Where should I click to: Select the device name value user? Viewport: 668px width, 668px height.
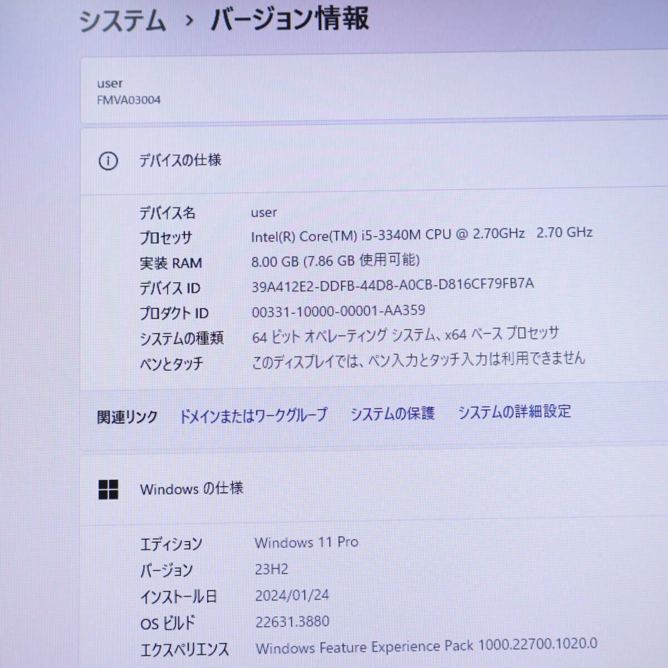point(264,213)
